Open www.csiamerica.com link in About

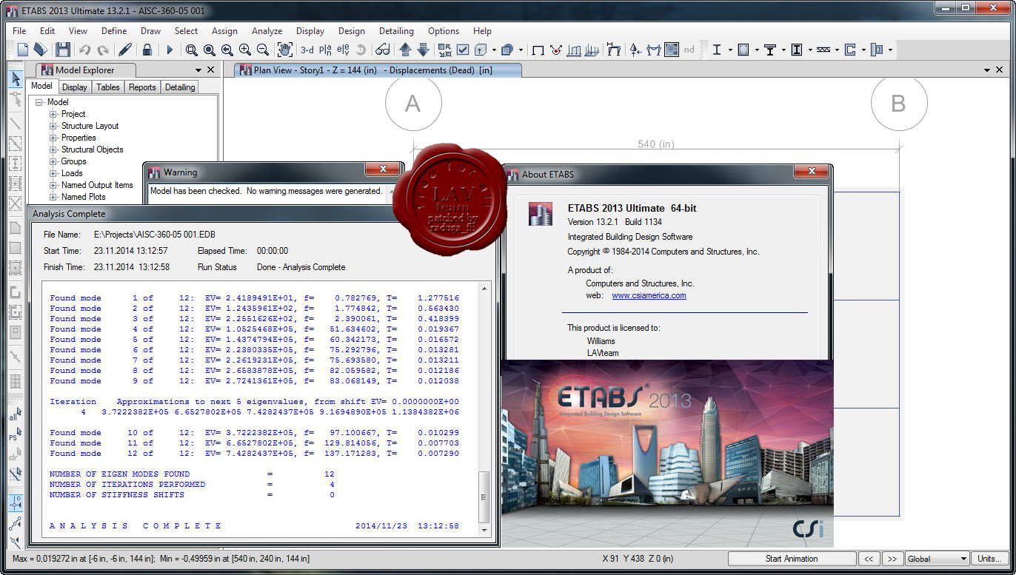tap(649, 295)
